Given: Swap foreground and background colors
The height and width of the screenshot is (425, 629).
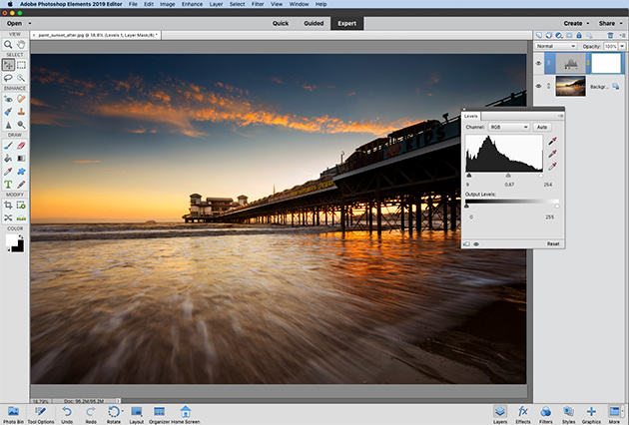Looking at the screenshot, I should [x=21, y=237].
